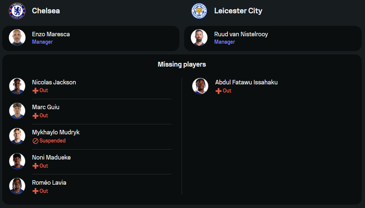Open Enzo Maresca's manager photo
The width and height of the screenshot is (365, 208).
click(x=17, y=38)
